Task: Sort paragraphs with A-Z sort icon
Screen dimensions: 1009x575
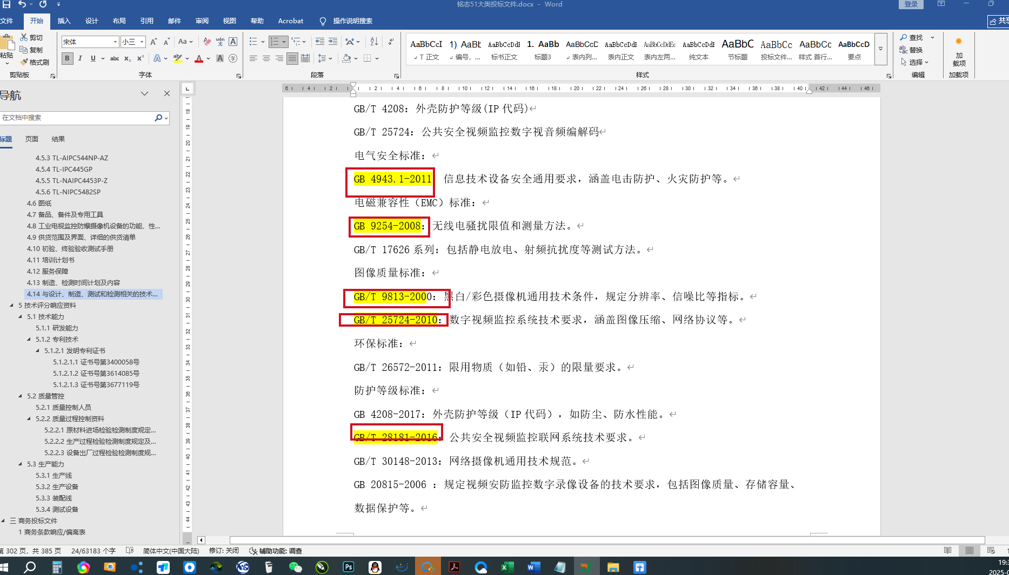Action: (x=374, y=42)
